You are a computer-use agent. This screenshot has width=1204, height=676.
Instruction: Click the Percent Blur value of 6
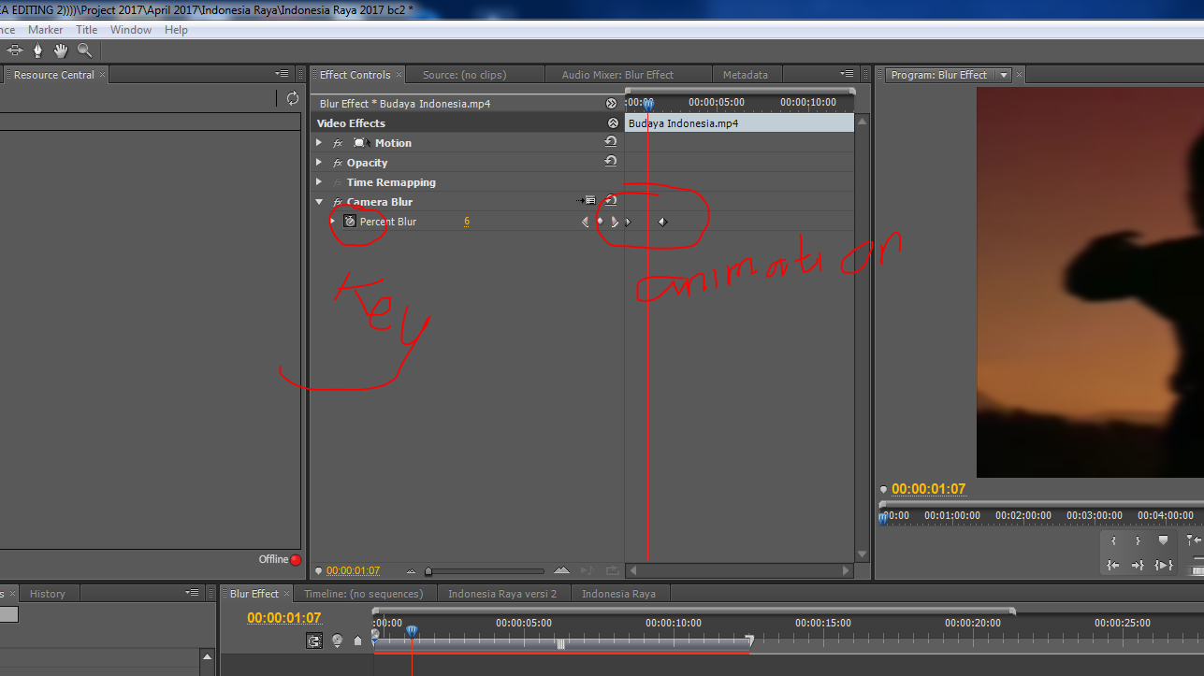point(466,221)
